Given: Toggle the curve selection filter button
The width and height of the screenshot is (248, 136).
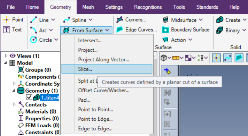Looking at the screenshot, I should [227, 58].
